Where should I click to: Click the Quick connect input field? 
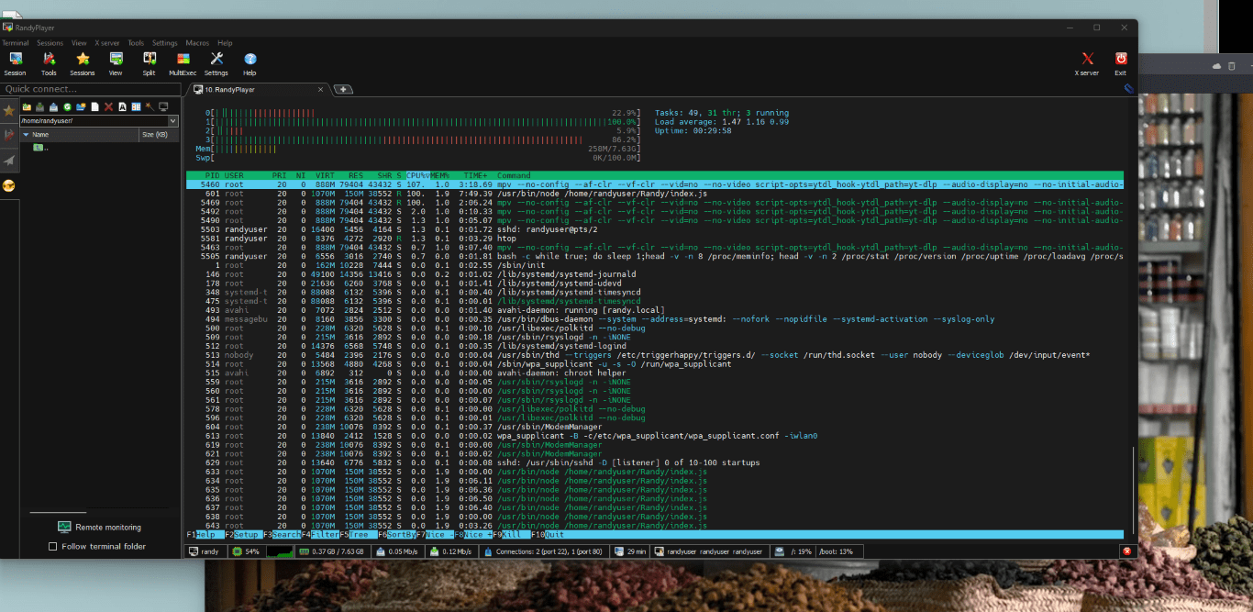tap(90, 89)
